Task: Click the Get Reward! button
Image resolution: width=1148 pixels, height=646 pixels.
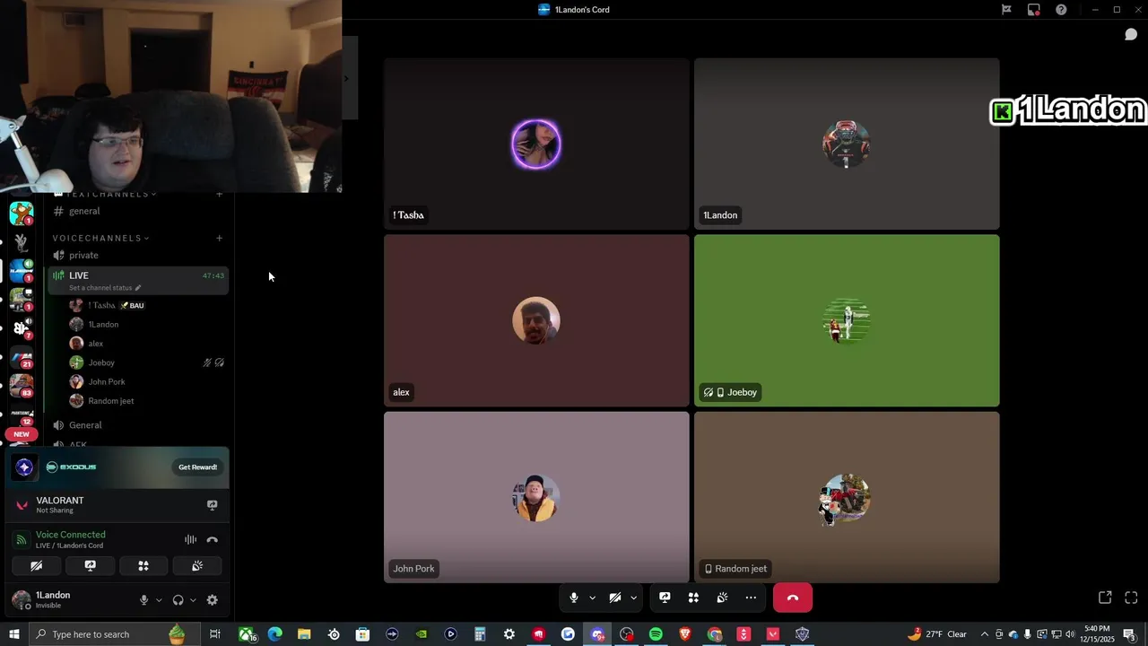Action: (197, 467)
